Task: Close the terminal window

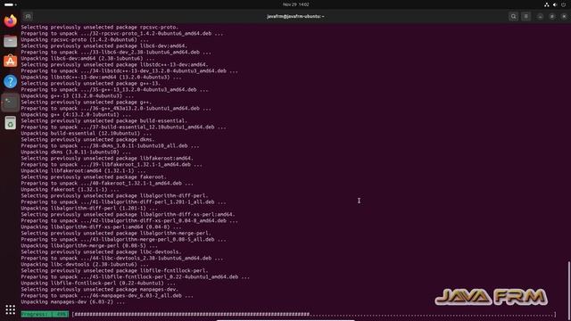Action: pos(564,16)
